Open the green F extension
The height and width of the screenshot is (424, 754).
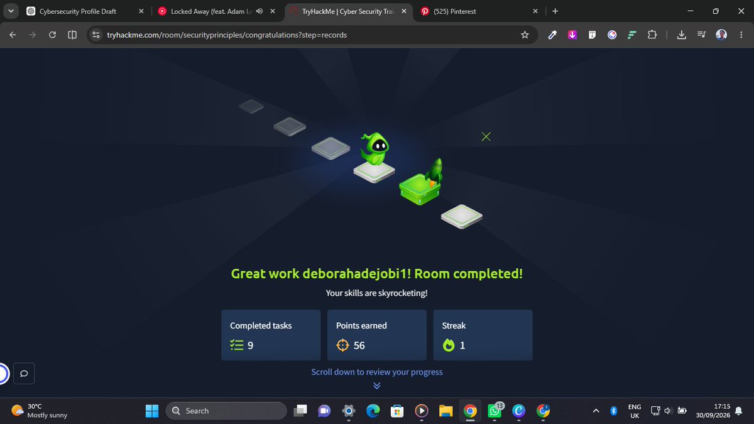pos(632,35)
